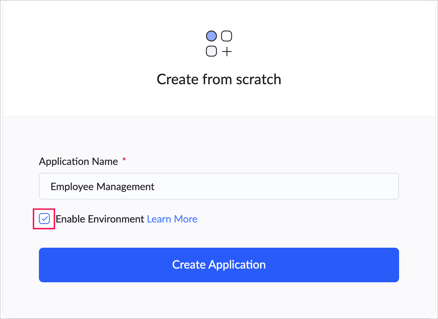Image resolution: width=438 pixels, height=319 pixels.
Task: Click the plus sign in the header icon
Action: pyautogui.click(x=227, y=52)
